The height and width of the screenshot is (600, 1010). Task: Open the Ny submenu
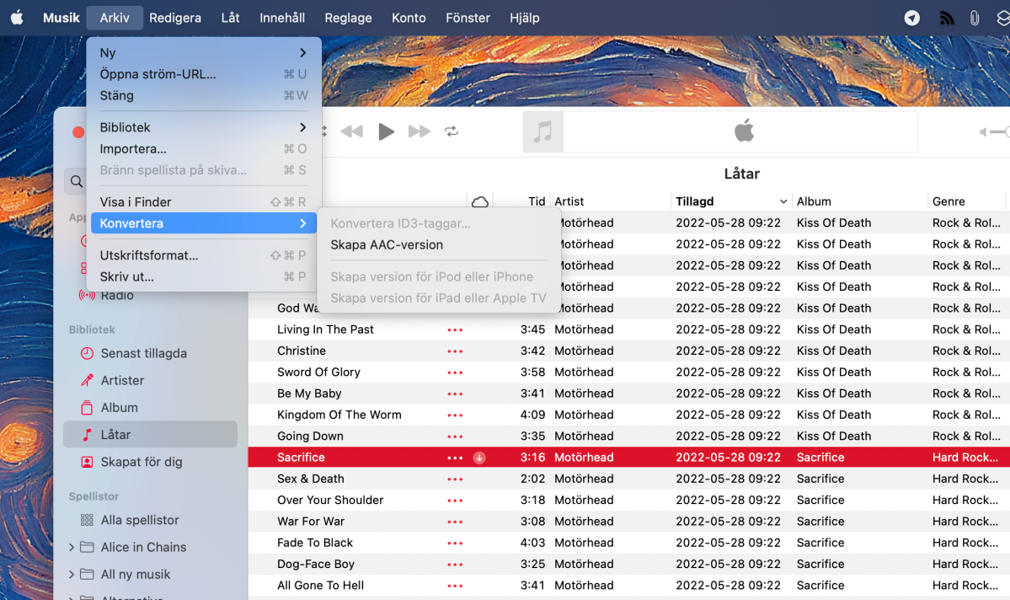[204, 53]
